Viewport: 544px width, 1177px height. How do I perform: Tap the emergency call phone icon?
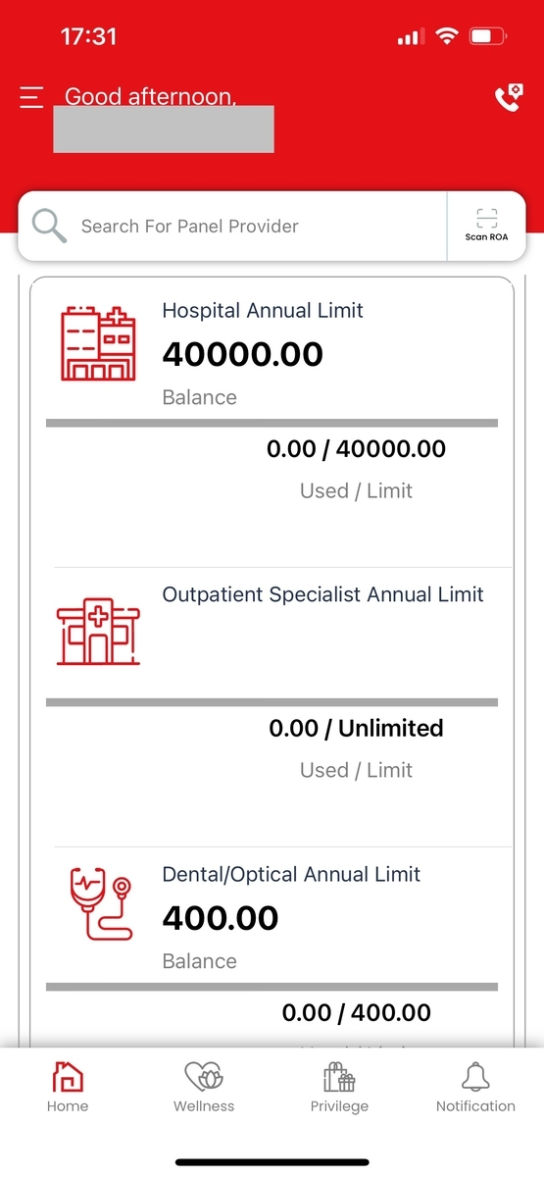click(x=509, y=97)
